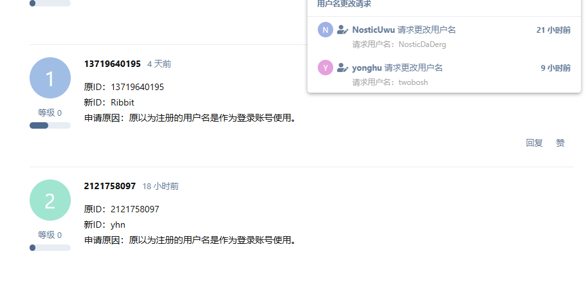Open profile of user 2121758097
588x285 pixels.
110,186
